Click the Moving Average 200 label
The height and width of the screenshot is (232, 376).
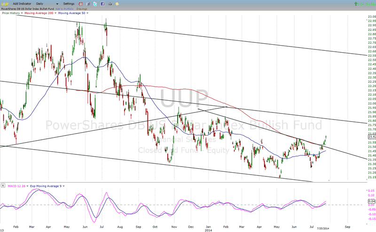click(x=39, y=13)
